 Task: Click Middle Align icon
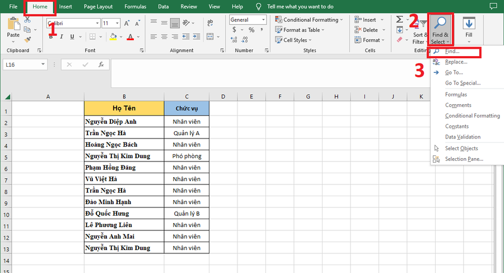[x=164, y=22]
